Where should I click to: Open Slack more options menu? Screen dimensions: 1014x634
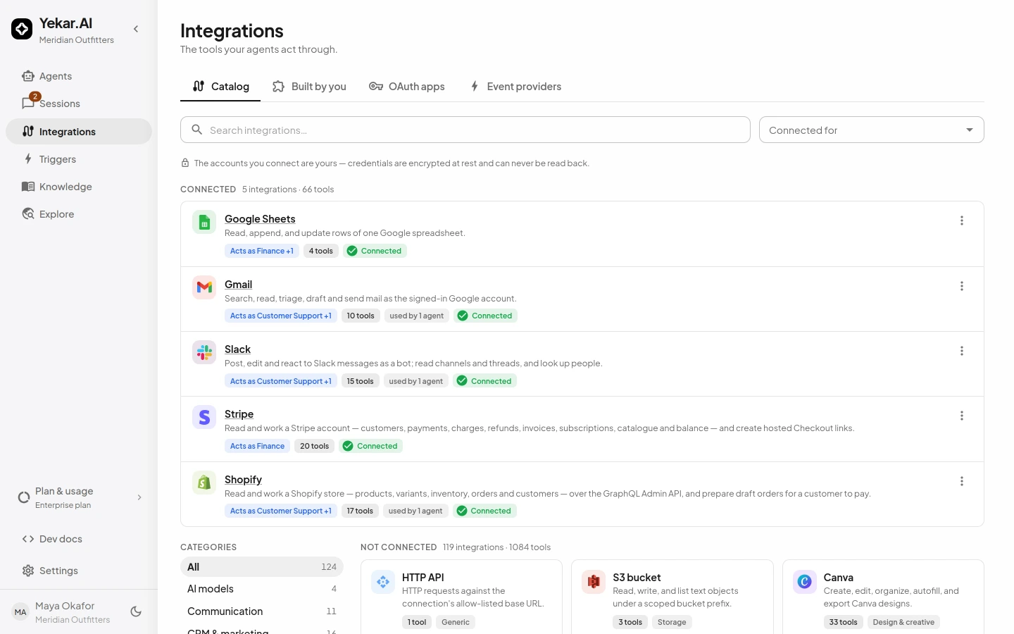(x=962, y=351)
